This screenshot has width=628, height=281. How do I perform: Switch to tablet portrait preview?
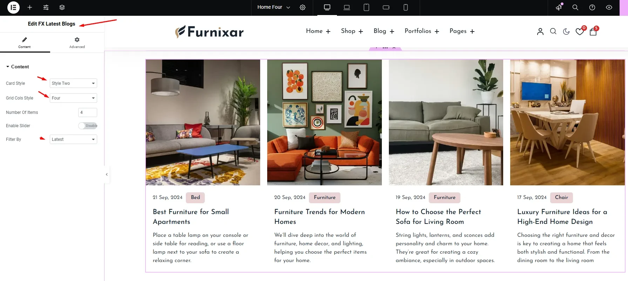coord(366,7)
